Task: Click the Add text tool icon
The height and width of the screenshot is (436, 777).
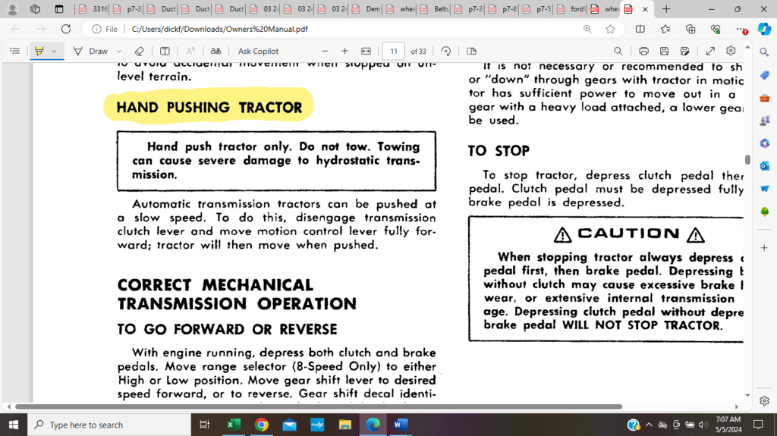Action: pyautogui.click(x=165, y=51)
